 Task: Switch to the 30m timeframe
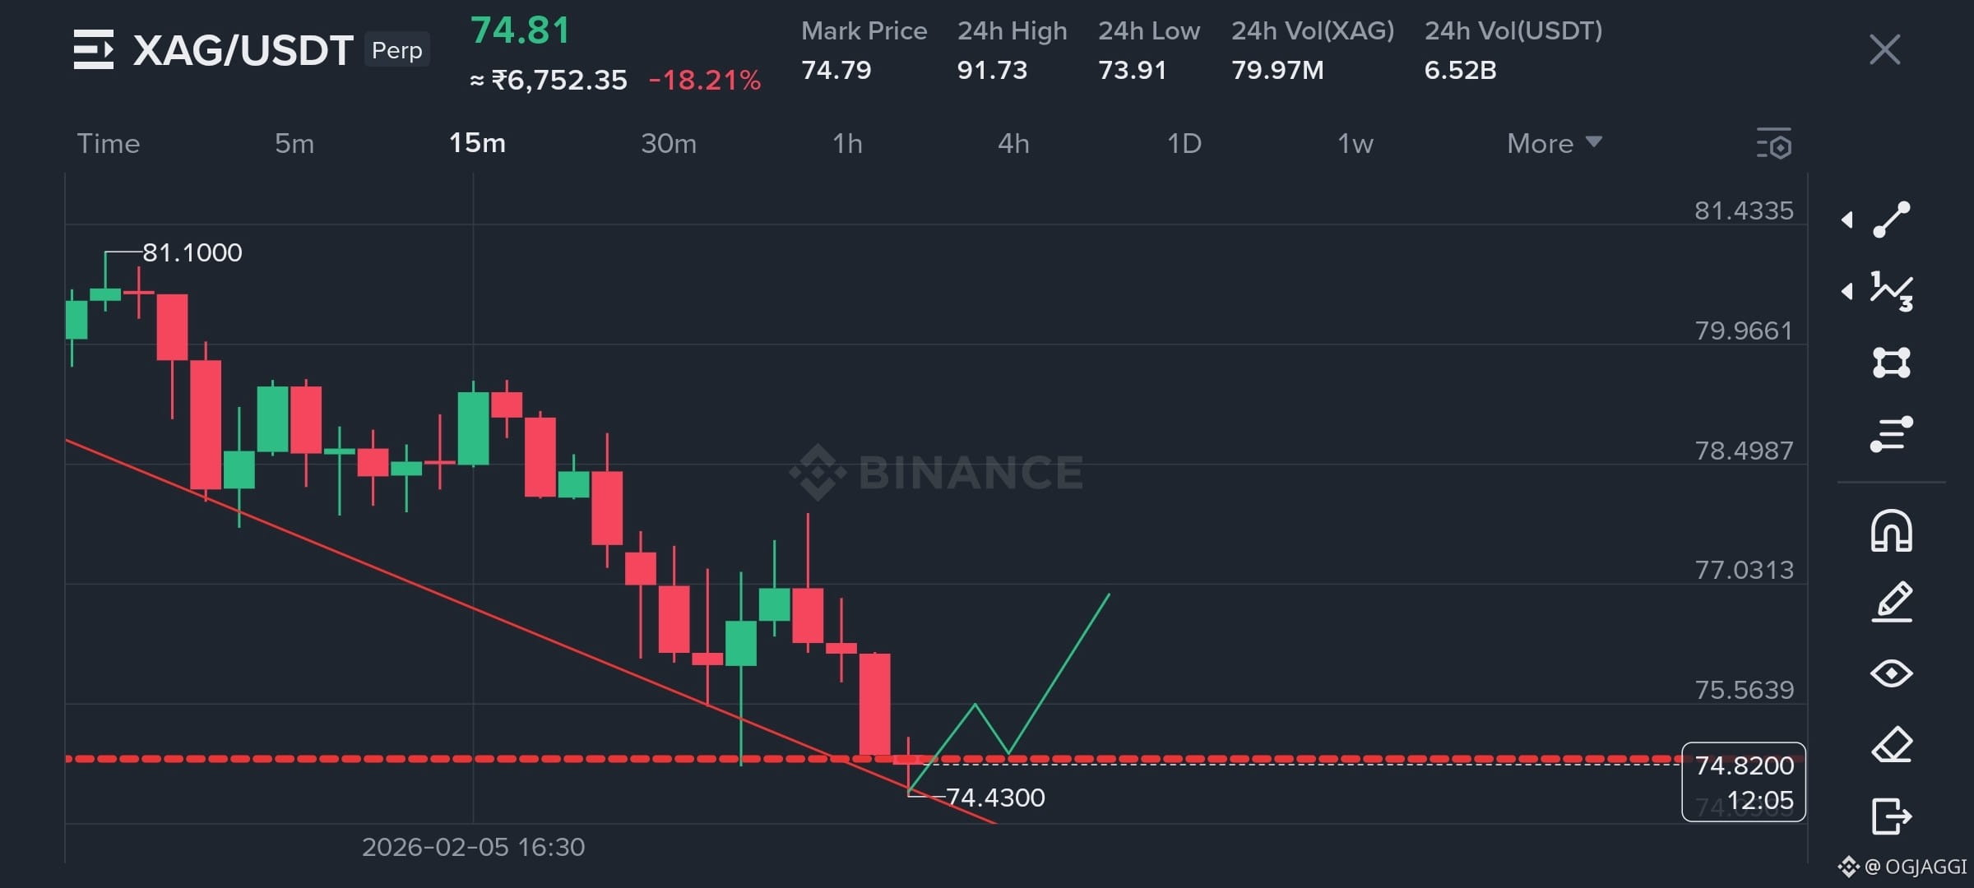[669, 144]
